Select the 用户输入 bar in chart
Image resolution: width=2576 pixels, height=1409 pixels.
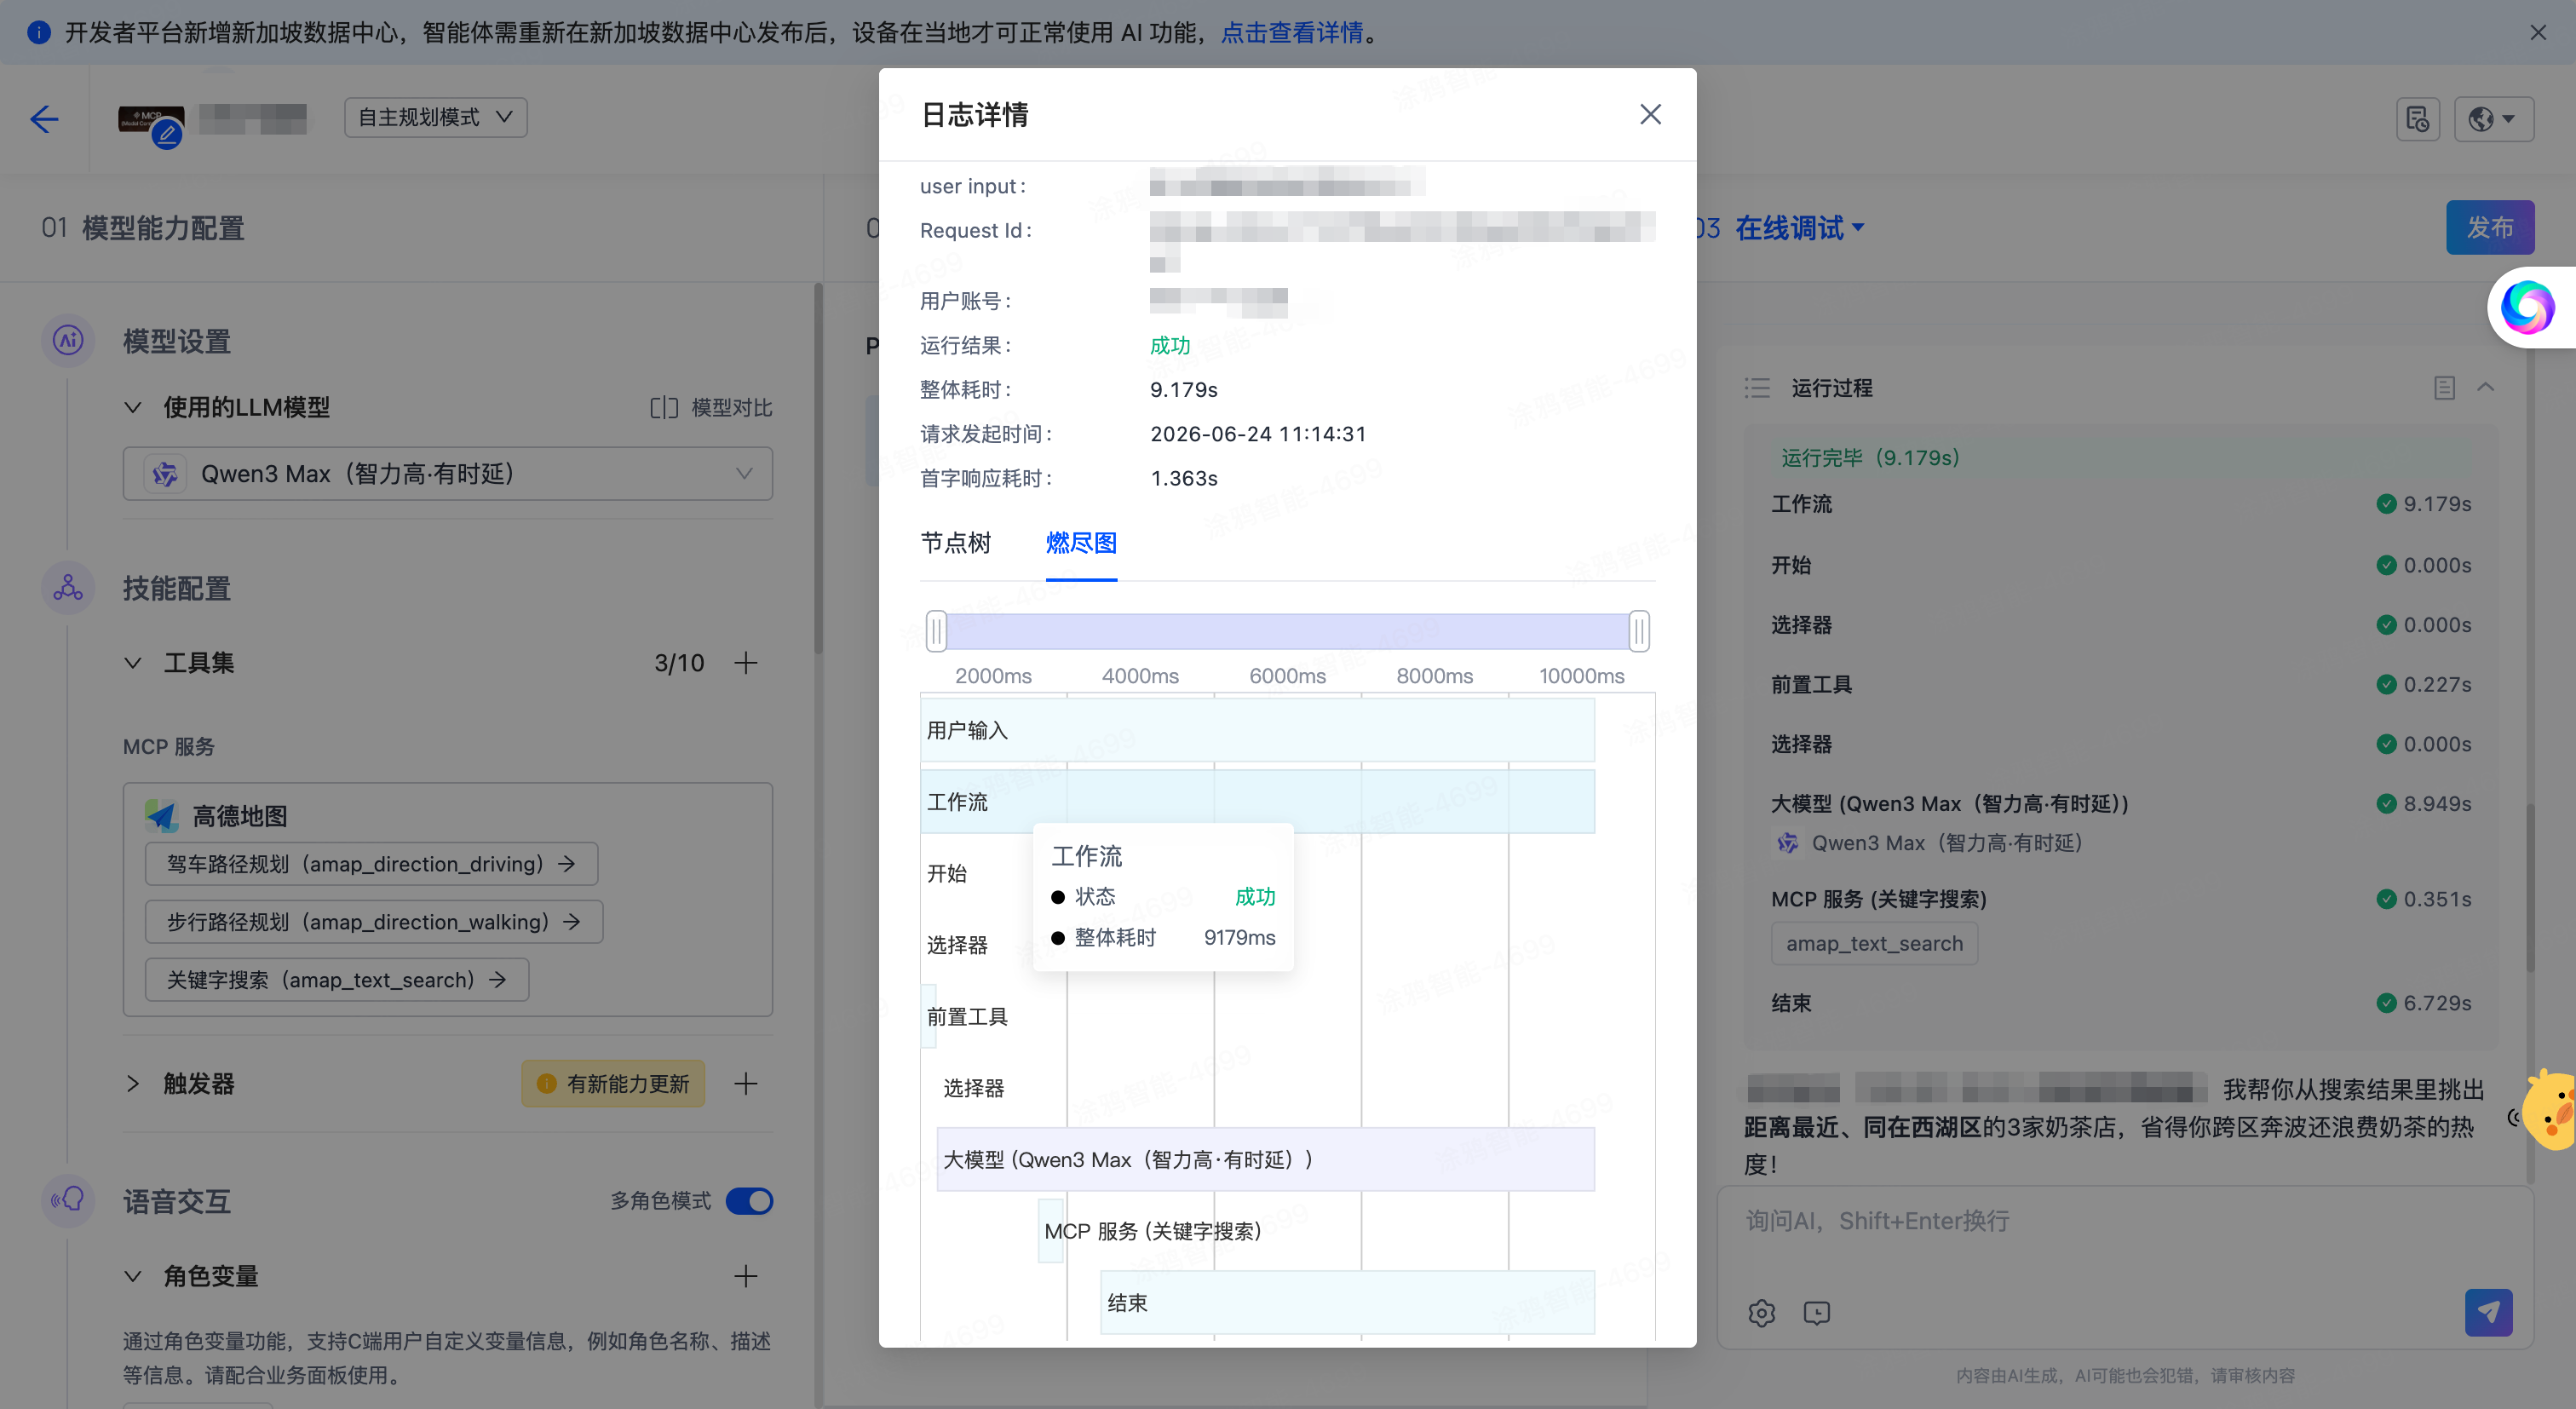point(1257,730)
